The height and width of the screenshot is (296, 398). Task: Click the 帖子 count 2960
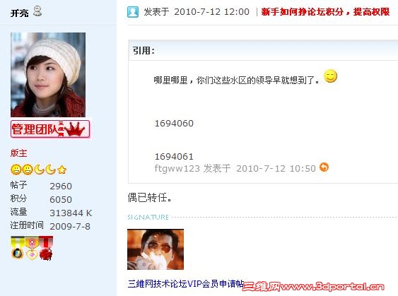click(61, 187)
